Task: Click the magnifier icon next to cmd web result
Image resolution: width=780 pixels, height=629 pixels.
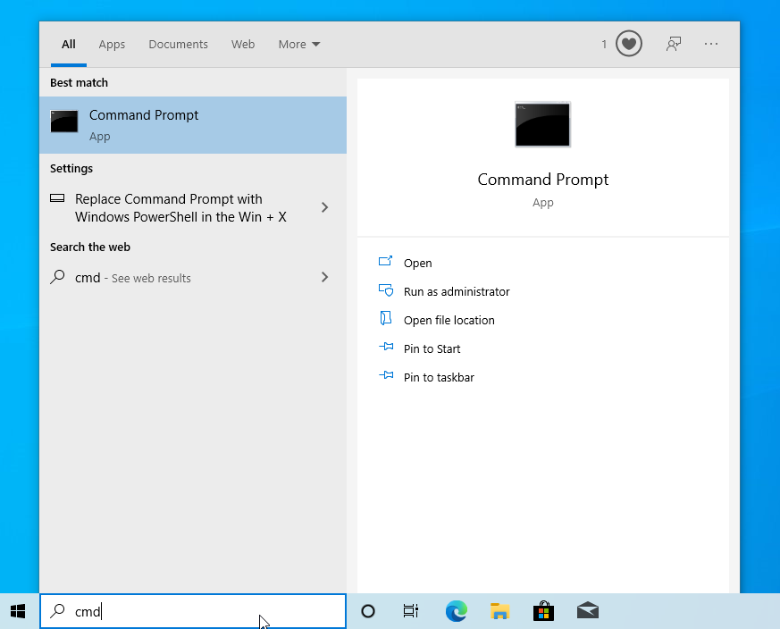Action: click(57, 277)
